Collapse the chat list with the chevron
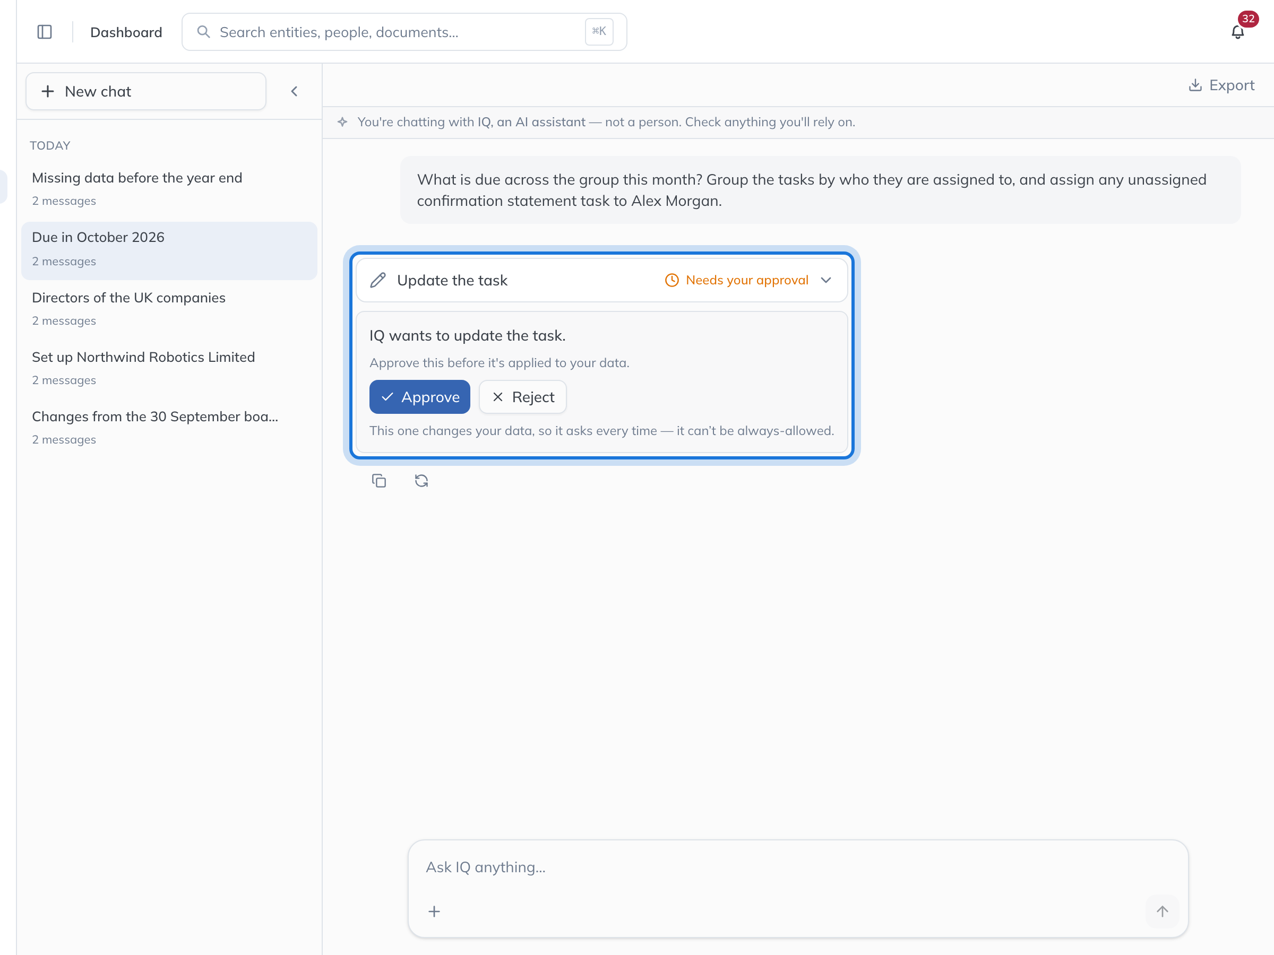The height and width of the screenshot is (955, 1274). click(x=294, y=92)
